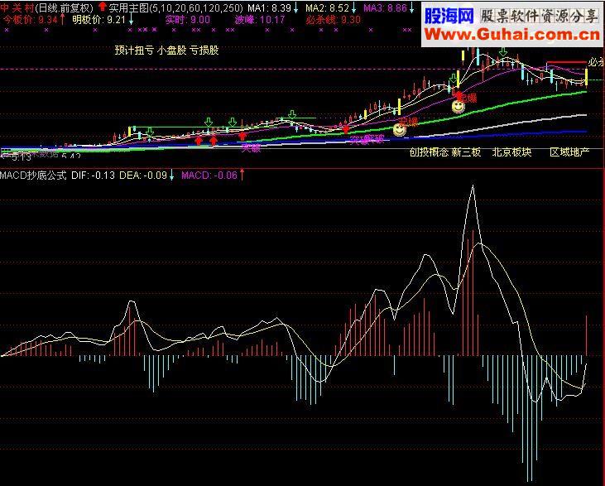
Task: Select the 波峰: 10.17 reading
Action: click(x=260, y=19)
